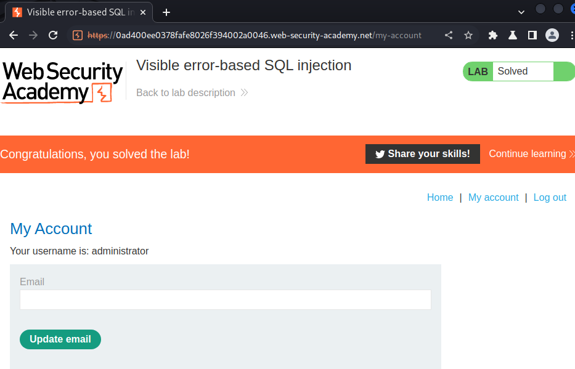The width and height of the screenshot is (575, 369).
Task: Click the share page icon in address bar
Action: (x=449, y=35)
